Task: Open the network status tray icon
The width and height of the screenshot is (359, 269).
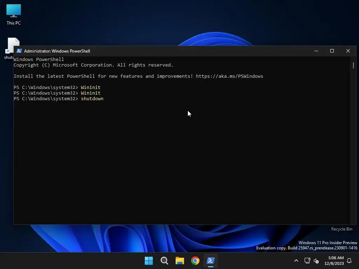Action: click(x=307, y=261)
